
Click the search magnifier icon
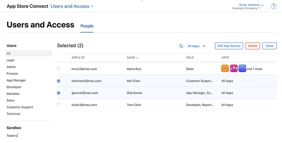point(181,46)
